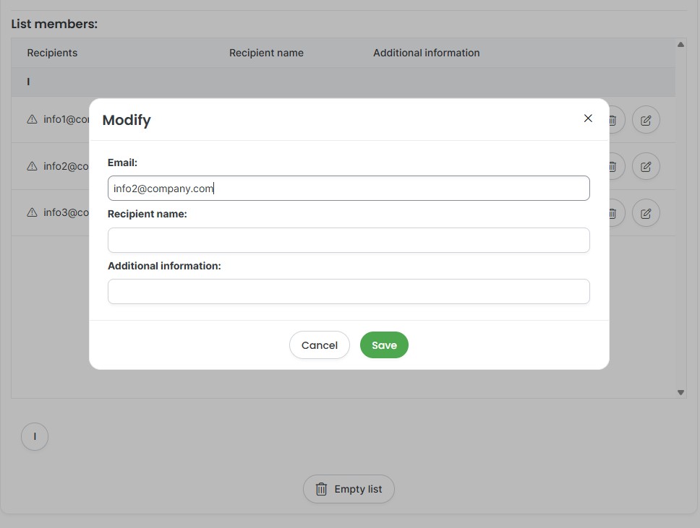This screenshot has height=528, width=700.
Task: Click the edit icon for info3 recipient
Action: click(646, 213)
